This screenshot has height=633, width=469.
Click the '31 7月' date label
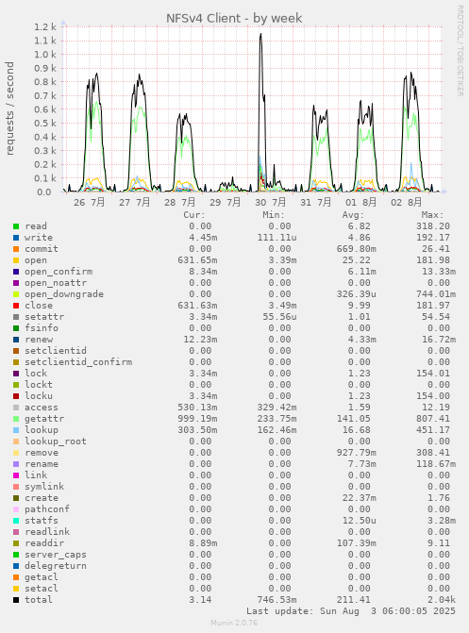click(315, 202)
